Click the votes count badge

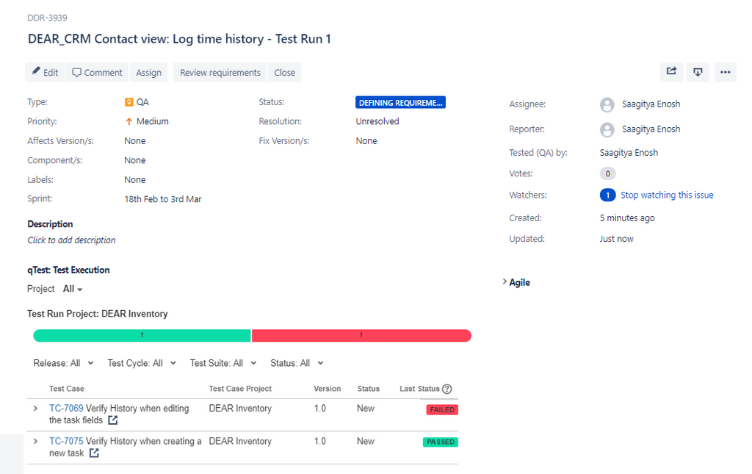click(607, 173)
